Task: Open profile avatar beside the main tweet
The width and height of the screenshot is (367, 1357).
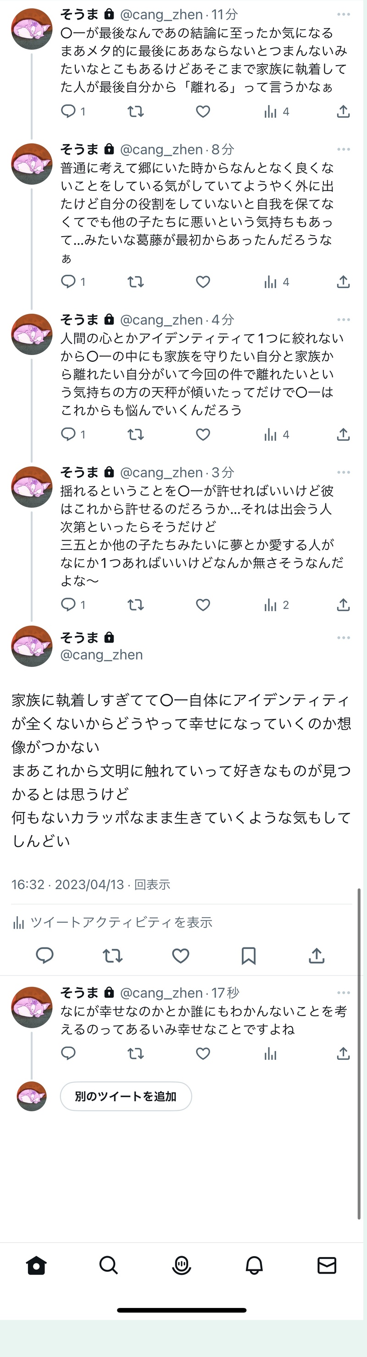Action: tap(32, 646)
